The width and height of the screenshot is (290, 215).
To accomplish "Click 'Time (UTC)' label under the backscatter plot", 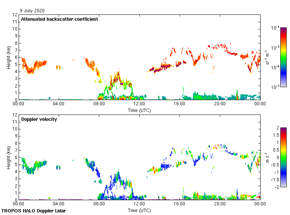I will pyautogui.click(x=139, y=110).
